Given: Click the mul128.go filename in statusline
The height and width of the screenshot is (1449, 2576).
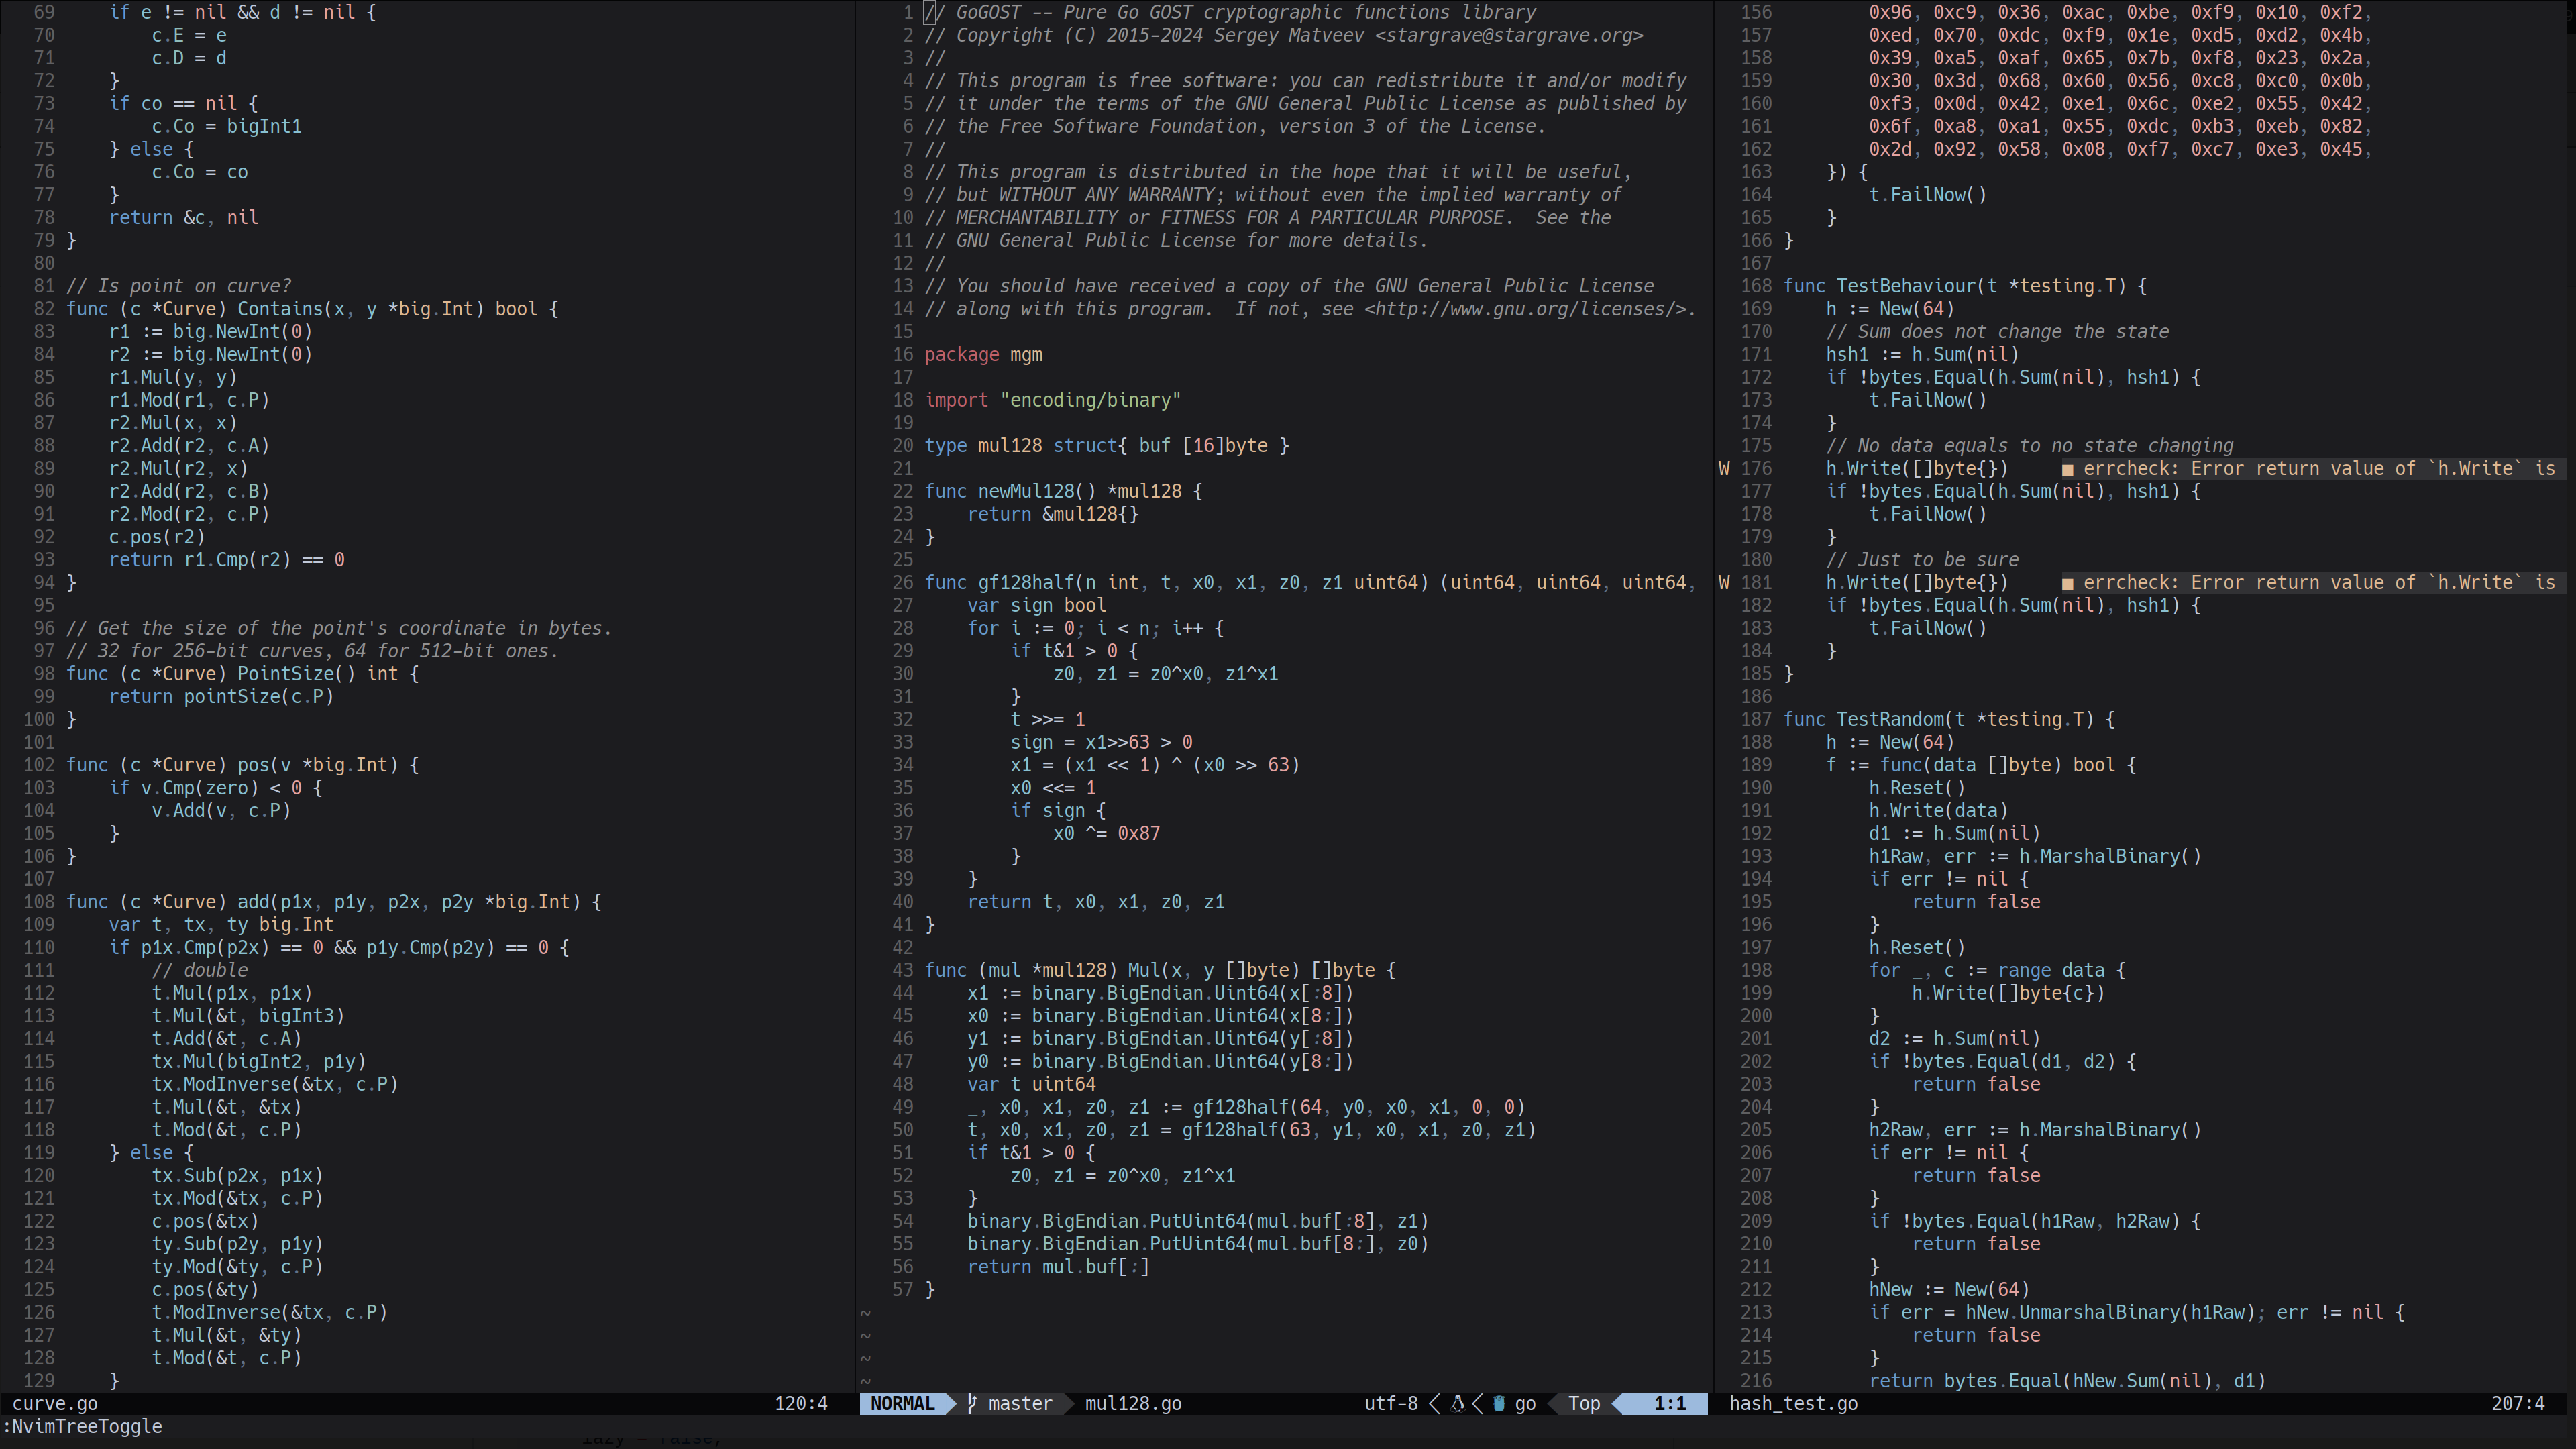Looking at the screenshot, I should point(1132,1403).
